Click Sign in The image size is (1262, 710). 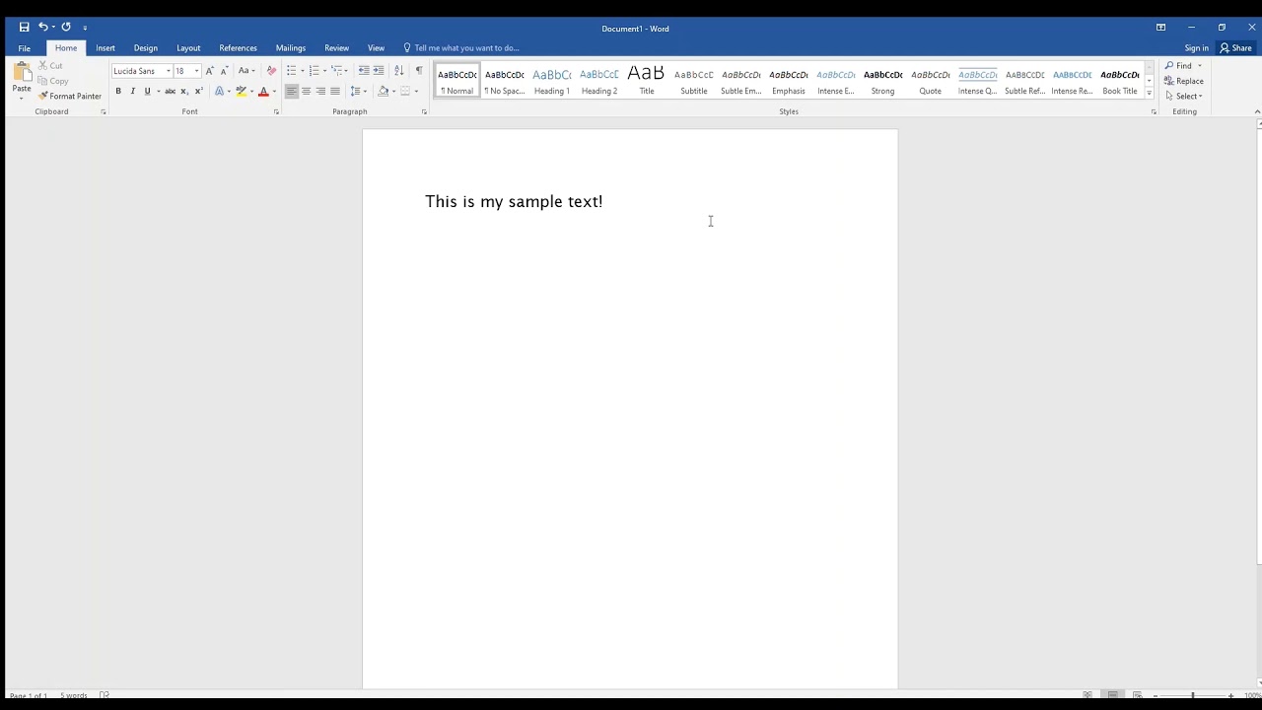pyautogui.click(x=1196, y=48)
